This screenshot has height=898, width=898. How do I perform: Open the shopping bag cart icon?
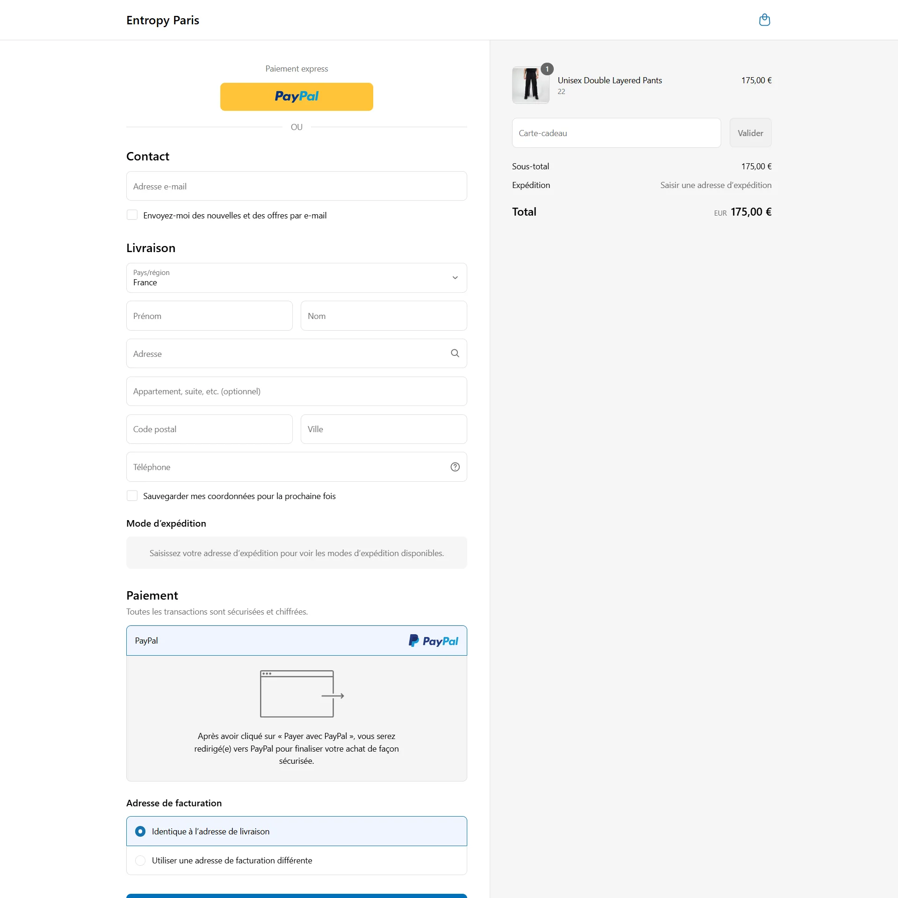tap(764, 20)
